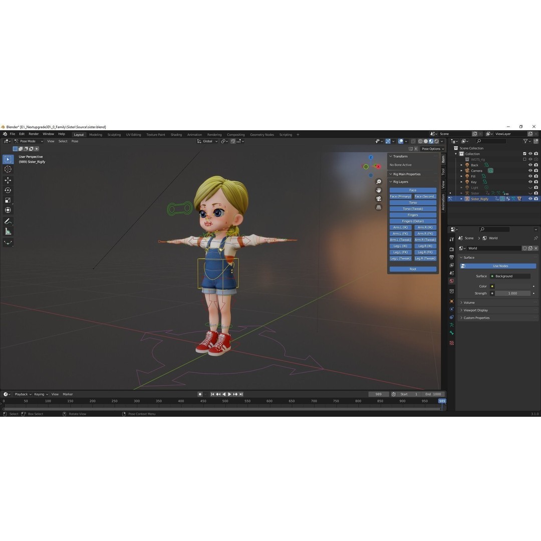Toggle the Leg.R (FK) rig layer

(425, 252)
